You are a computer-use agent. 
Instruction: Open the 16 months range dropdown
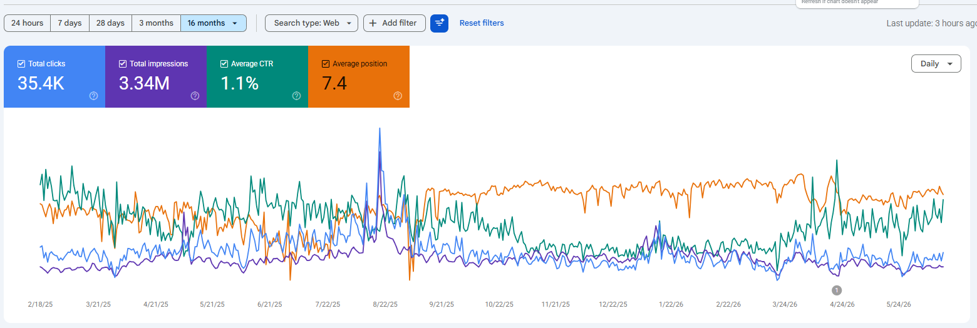(214, 23)
